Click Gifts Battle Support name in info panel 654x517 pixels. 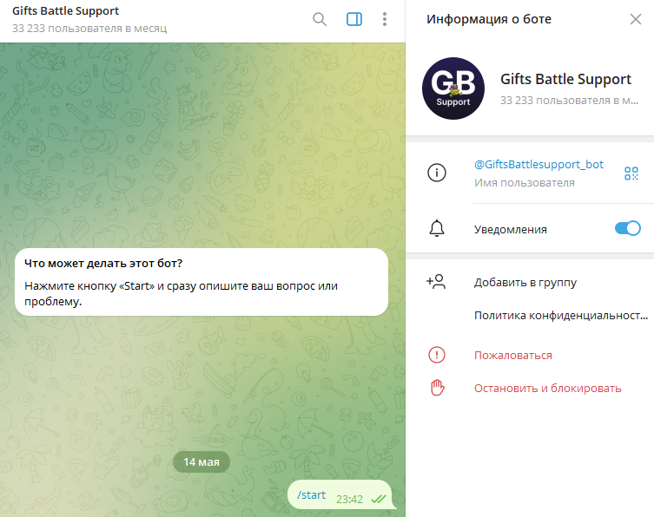tap(565, 79)
